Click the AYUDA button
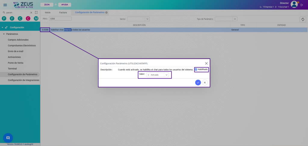 pos(65,5)
